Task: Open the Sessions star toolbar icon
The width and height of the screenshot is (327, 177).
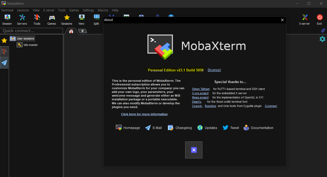Action: (67, 20)
